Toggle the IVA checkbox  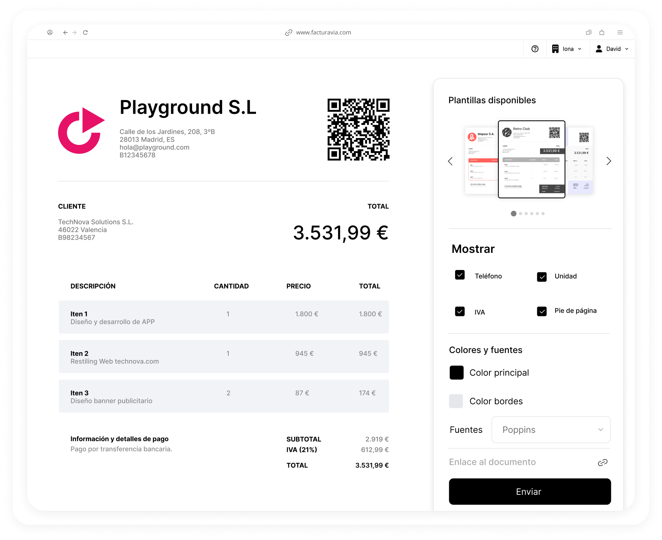(x=460, y=312)
